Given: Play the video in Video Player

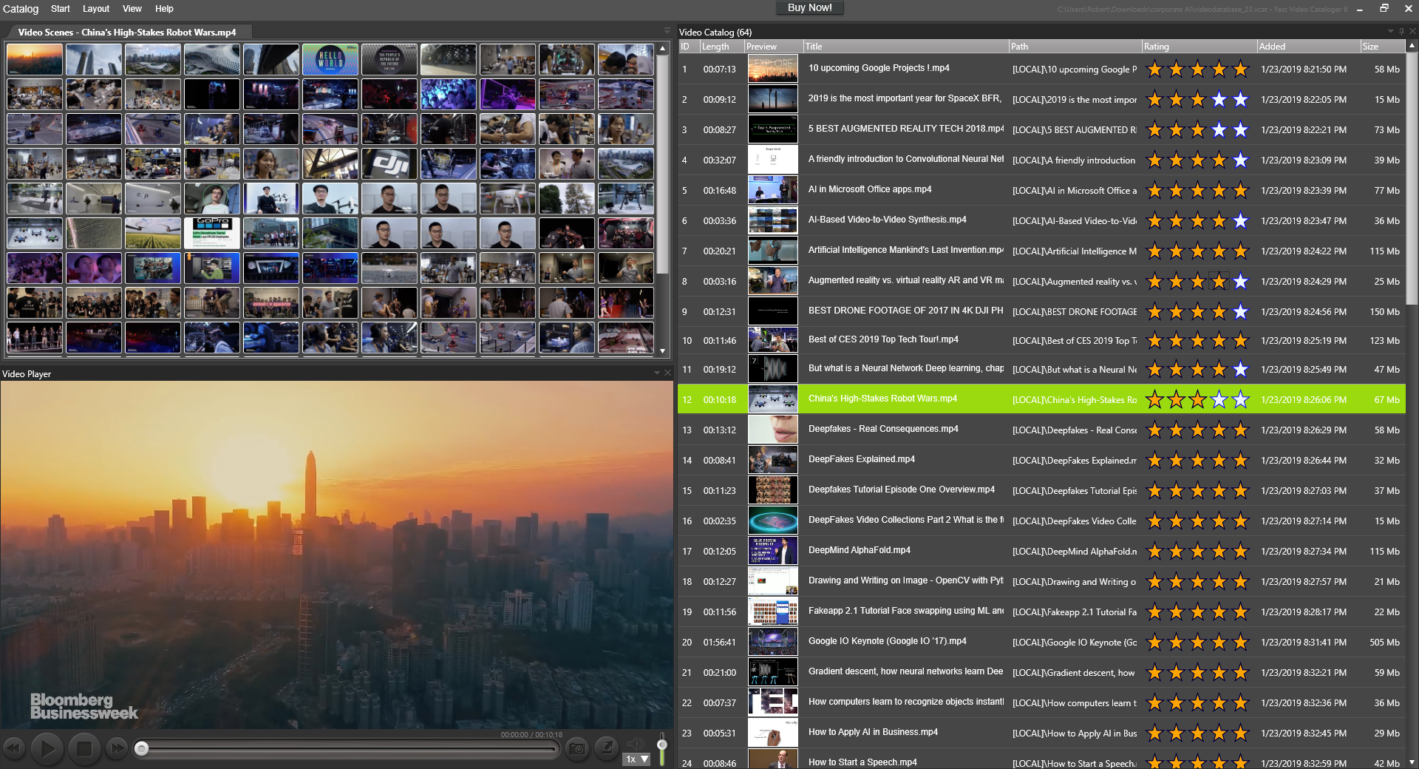Looking at the screenshot, I should click(x=48, y=749).
